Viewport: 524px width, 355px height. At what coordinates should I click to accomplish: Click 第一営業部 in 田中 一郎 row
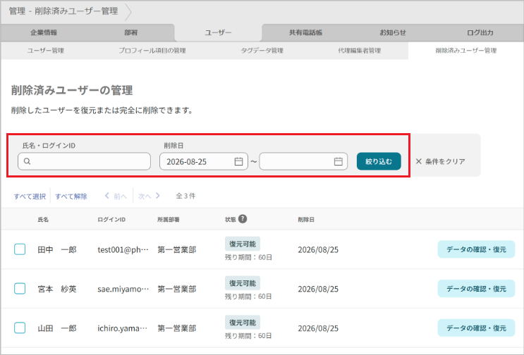click(x=177, y=249)
